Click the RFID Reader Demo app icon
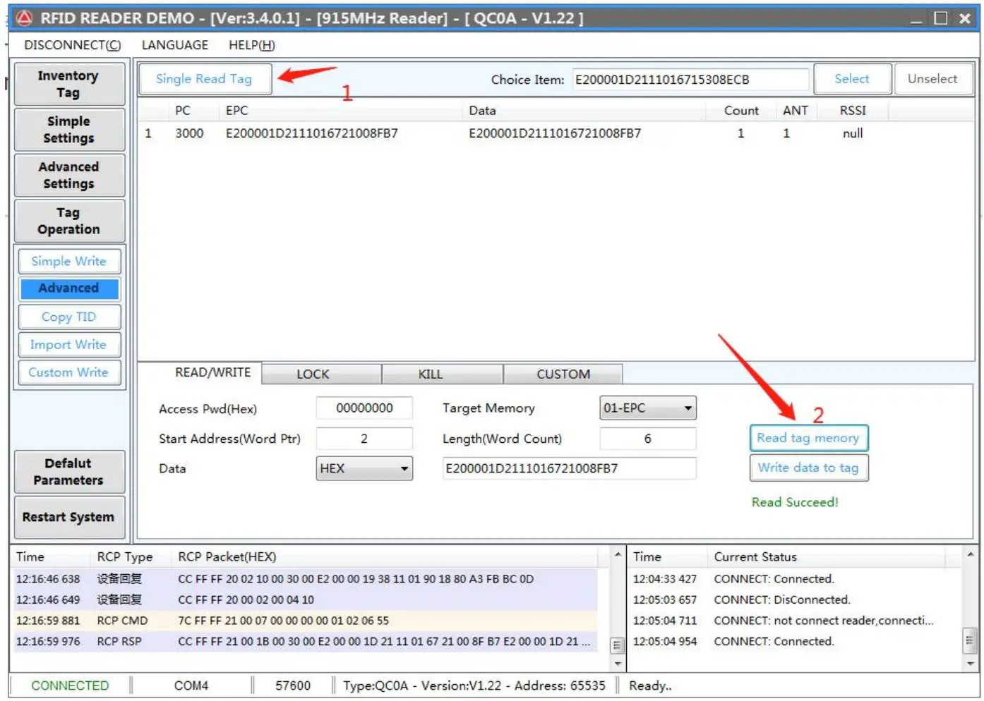 tap(25, 18)
